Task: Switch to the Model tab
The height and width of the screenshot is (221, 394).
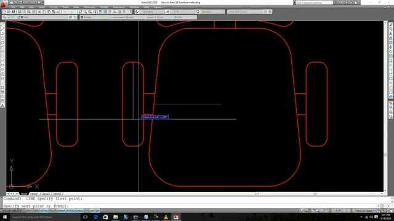Action: coord(24,194)
